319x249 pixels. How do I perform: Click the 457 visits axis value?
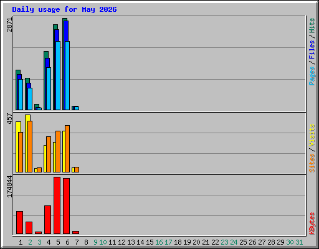pos(9,118)
